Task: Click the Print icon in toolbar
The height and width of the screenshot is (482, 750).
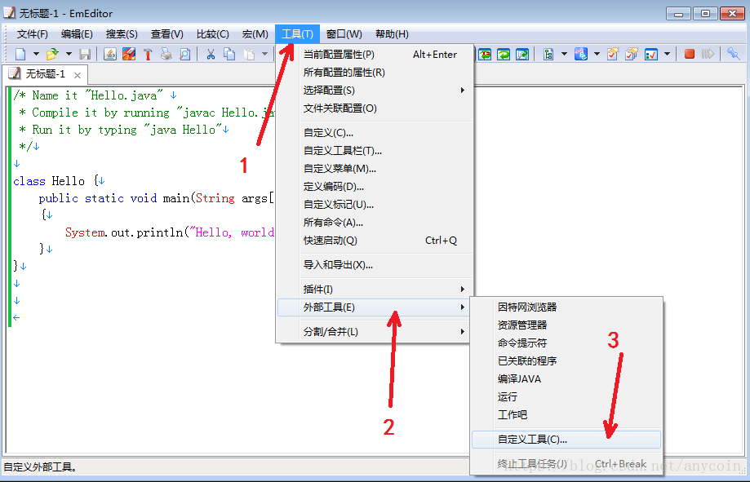Action: [166, 54]
